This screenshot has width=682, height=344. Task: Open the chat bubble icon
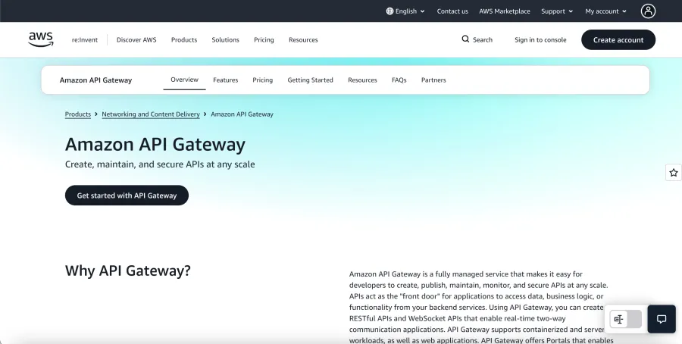pos(662,319)
